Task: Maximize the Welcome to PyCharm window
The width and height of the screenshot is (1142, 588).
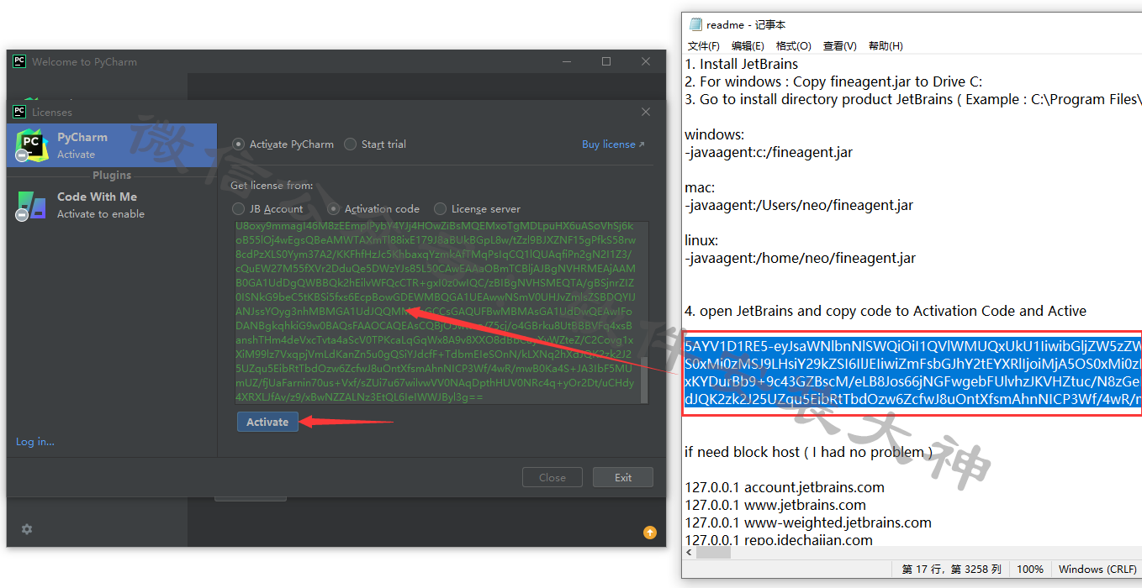Action: (606, 61)
